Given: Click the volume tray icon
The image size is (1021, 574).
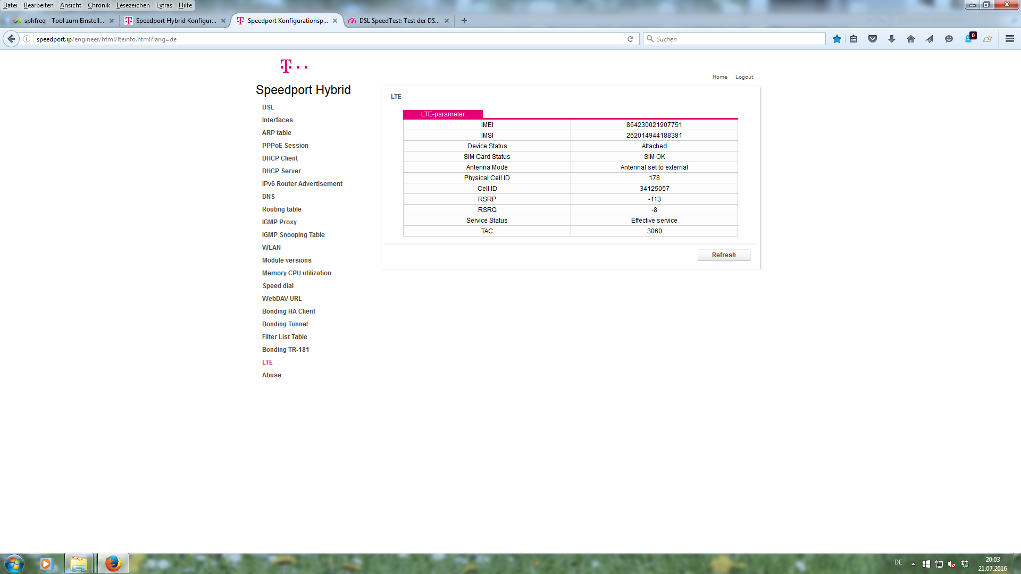Looking at the screenshot, I should [952, 564].
